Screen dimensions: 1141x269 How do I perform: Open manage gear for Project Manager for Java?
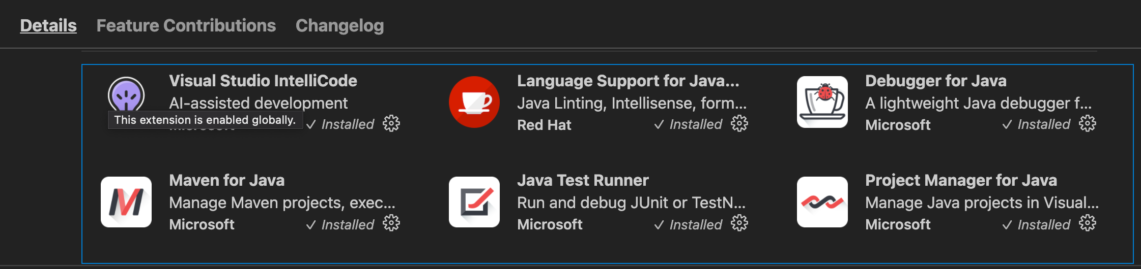pyautogui.click(x=1088, y=223)
